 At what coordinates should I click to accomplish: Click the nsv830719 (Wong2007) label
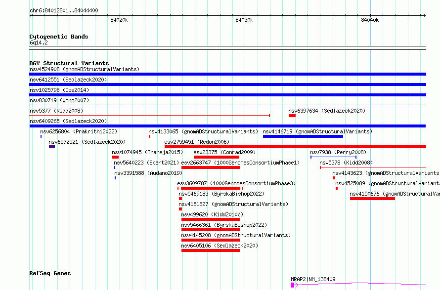click(59, 100)
